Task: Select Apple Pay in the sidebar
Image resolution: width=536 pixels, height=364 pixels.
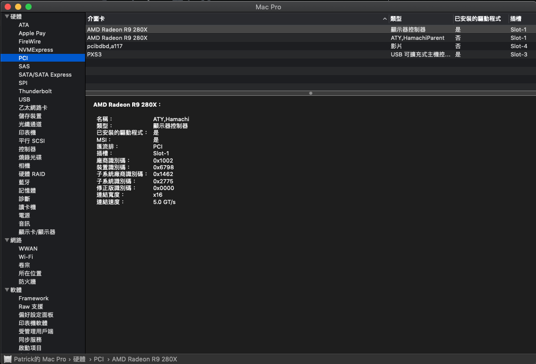Action: pos(32,33)
